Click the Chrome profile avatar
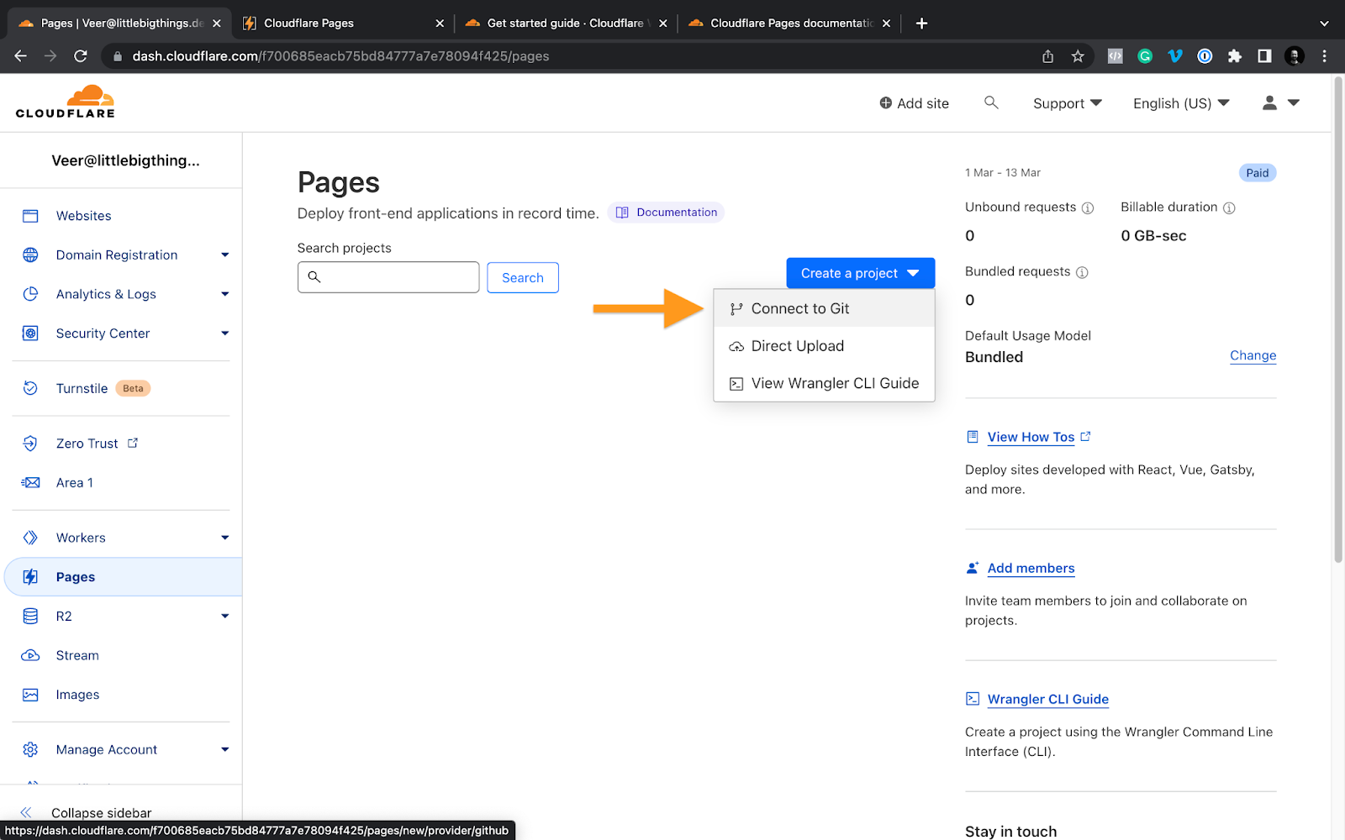This screenshot has height=840, width=1345. pyautogui.click(x=1295, y=56)
